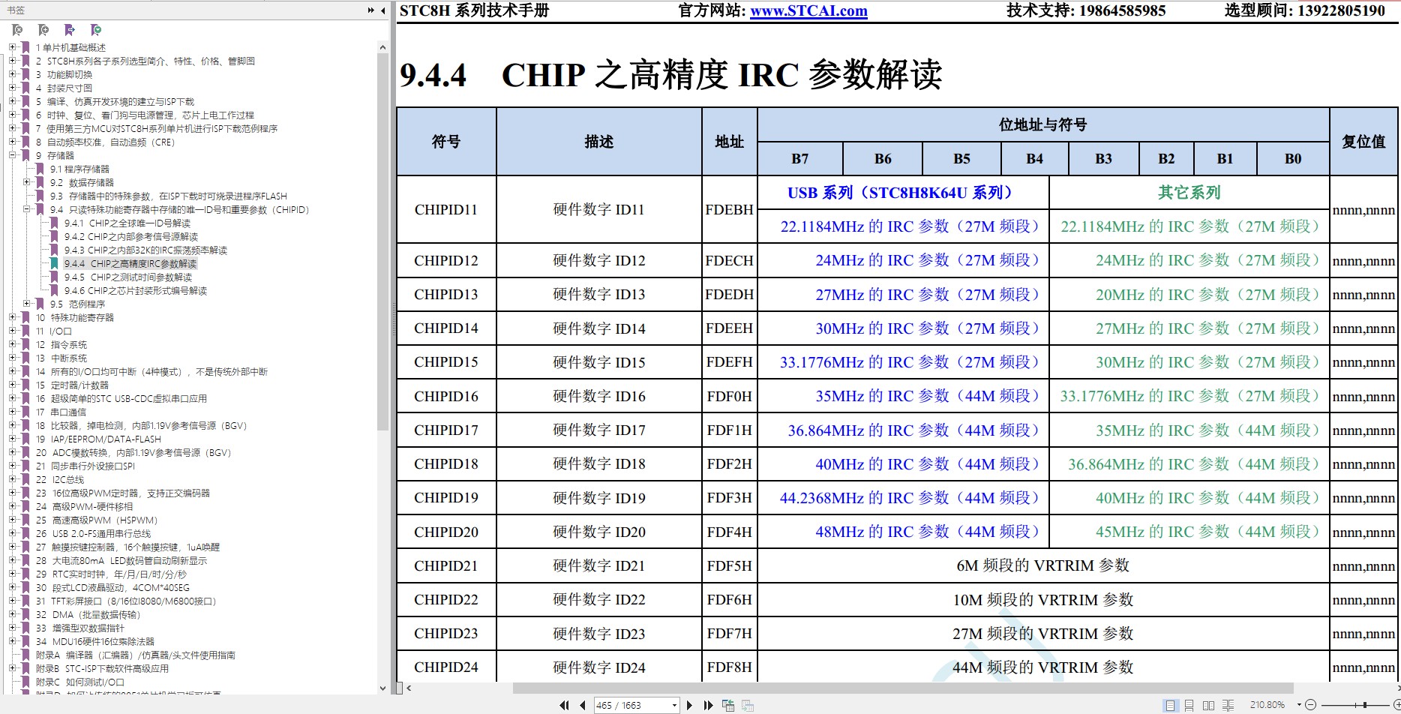
Task: Click the 45MHz 的 IRC 参数 cell
Action: (1189, 532)
